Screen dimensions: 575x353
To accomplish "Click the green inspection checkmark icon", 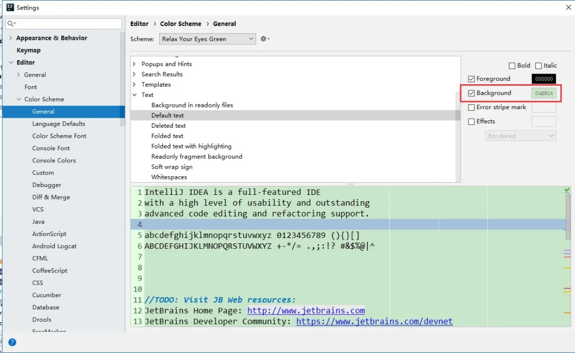I will pyautogui.click(x=566, y=191).
